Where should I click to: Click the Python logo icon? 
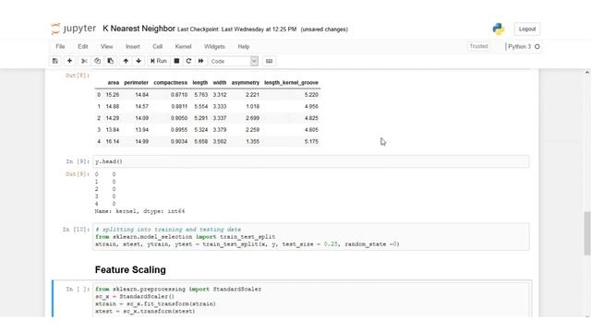click(499, 29)
